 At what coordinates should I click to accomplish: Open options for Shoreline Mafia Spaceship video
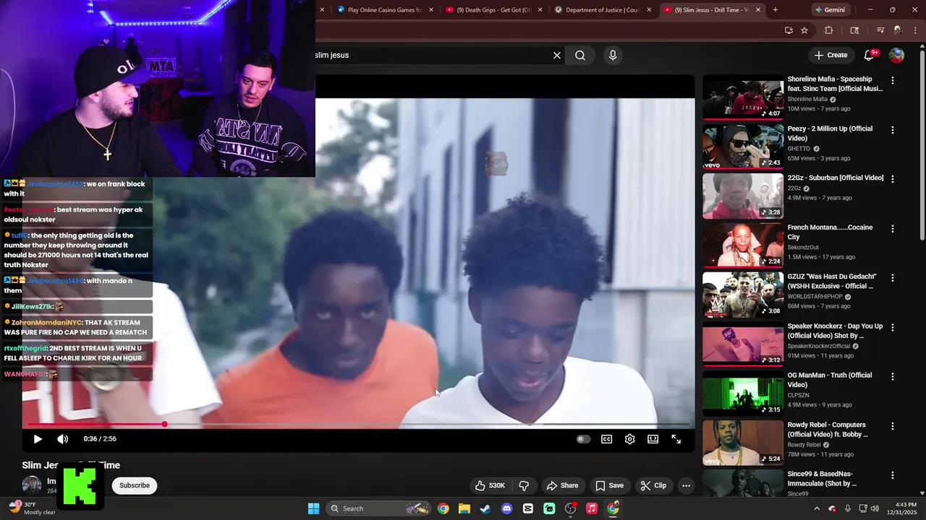(892, 81)
